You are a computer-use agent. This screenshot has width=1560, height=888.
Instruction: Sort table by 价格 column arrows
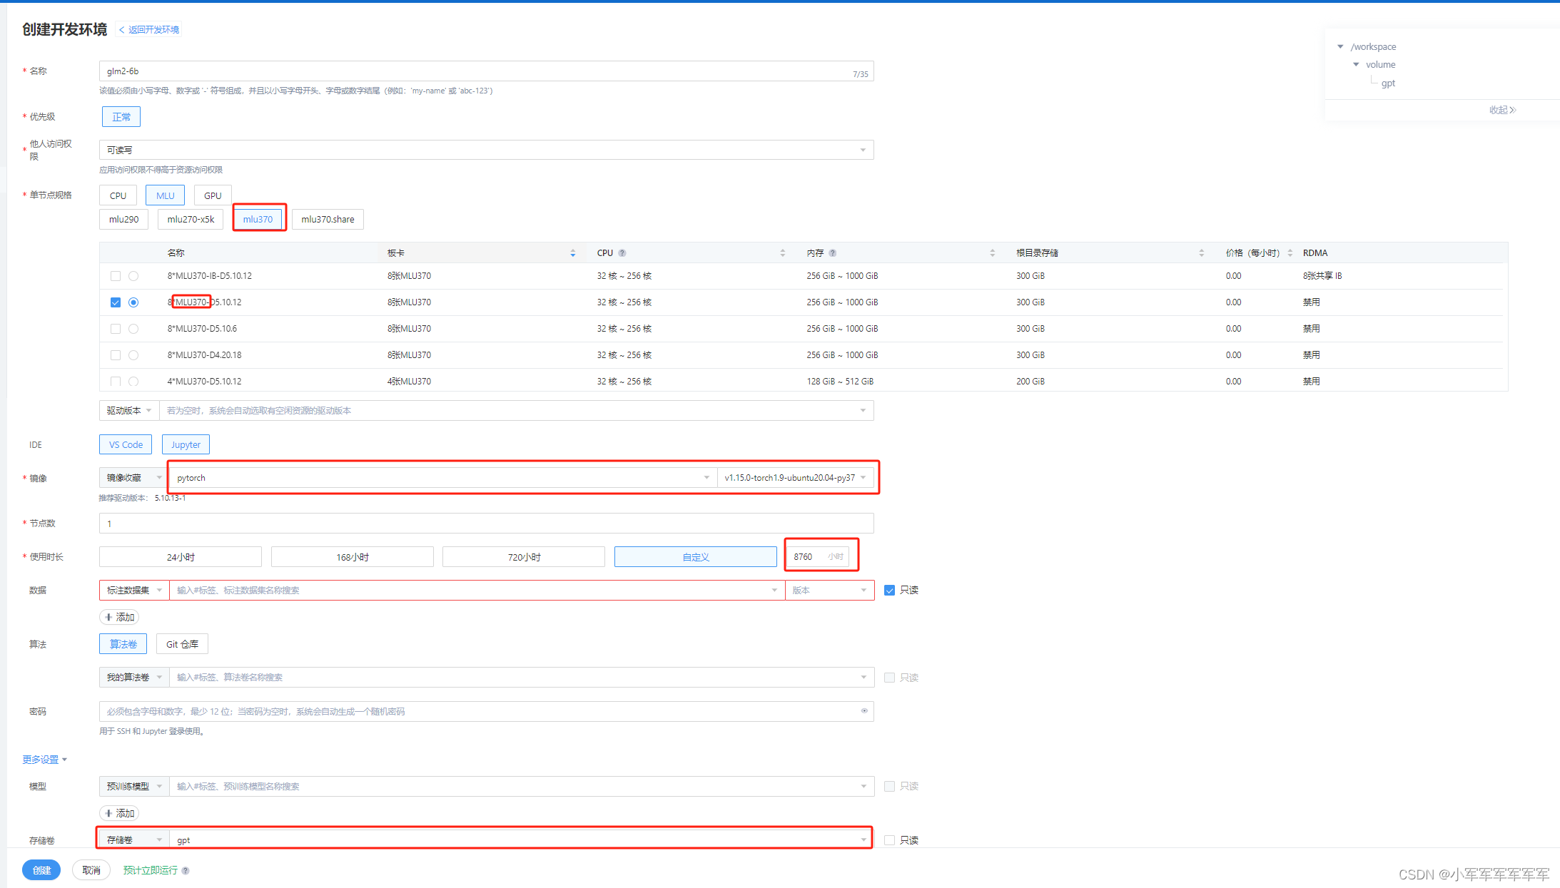(1290, 253)
